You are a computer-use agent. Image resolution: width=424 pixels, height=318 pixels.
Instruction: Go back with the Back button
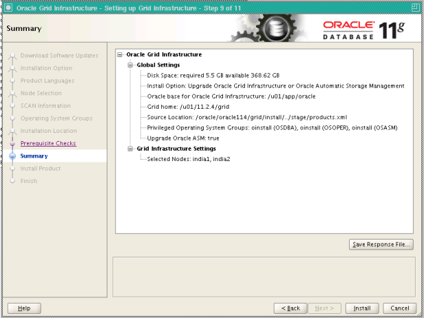click(x=290, y=308)
